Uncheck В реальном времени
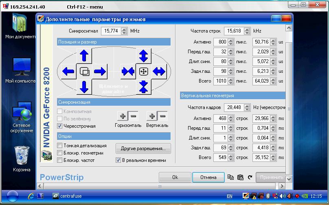This screenshot has width=329, height=205. 118,160
